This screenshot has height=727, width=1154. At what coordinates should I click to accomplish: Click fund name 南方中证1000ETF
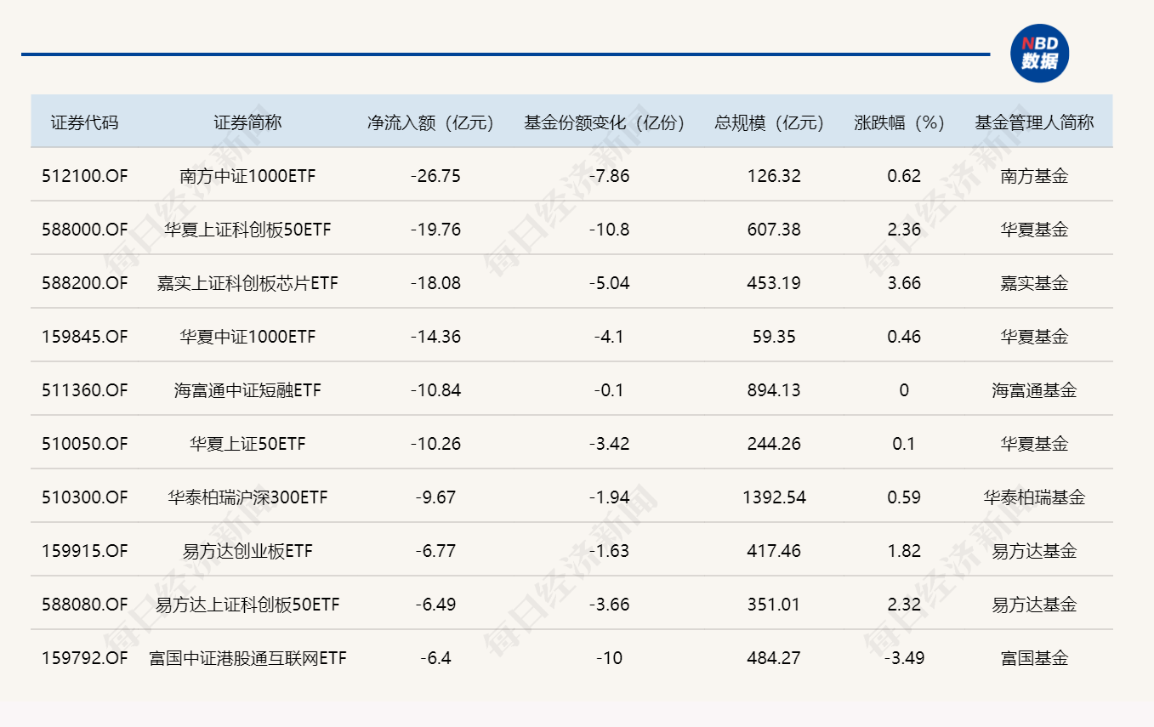coord(247,176)
